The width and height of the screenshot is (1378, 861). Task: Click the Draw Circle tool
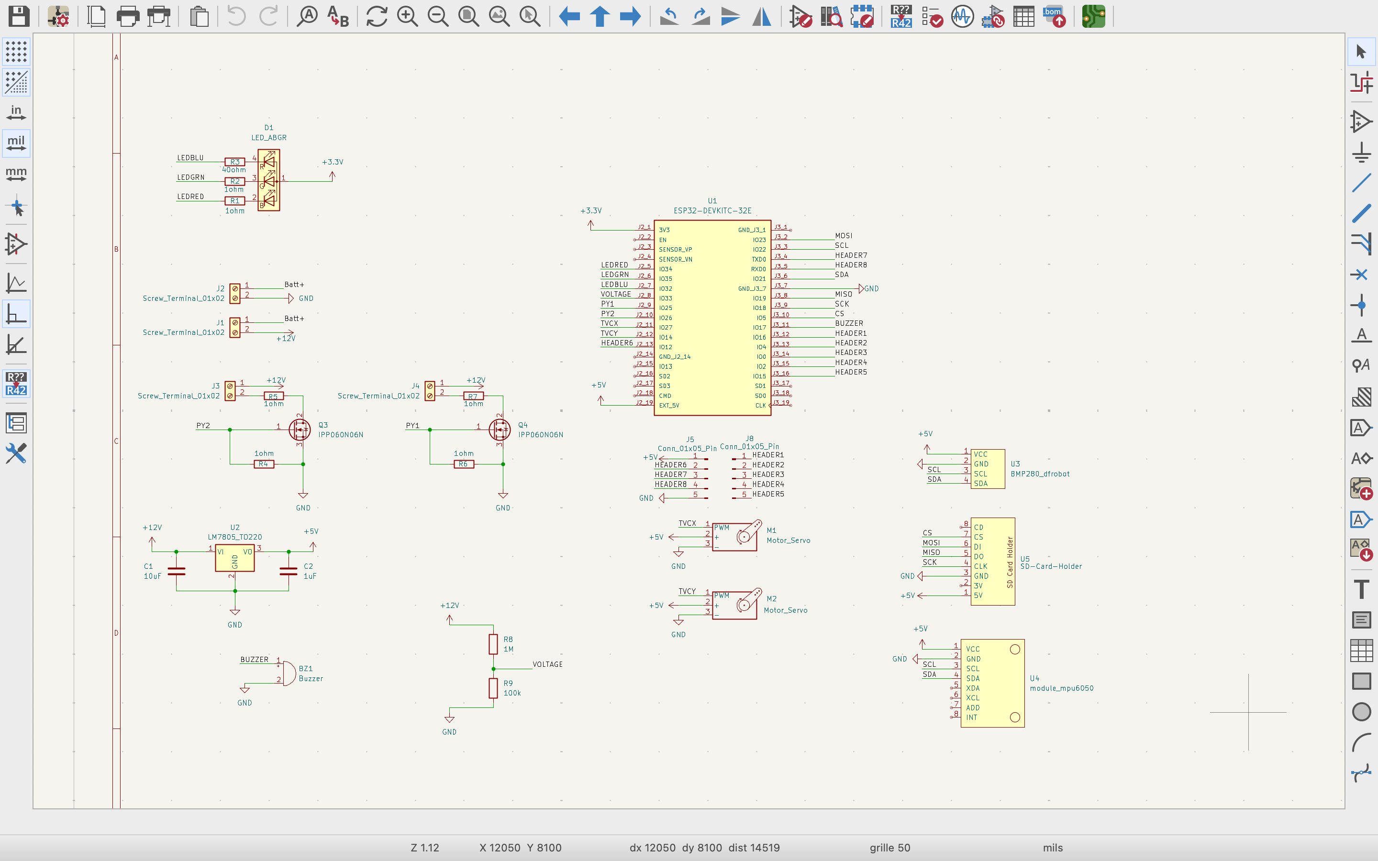[x=1361, y=712]
